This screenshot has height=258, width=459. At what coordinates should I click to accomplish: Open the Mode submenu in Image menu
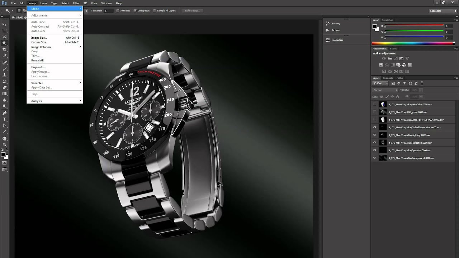pos(55,9)
